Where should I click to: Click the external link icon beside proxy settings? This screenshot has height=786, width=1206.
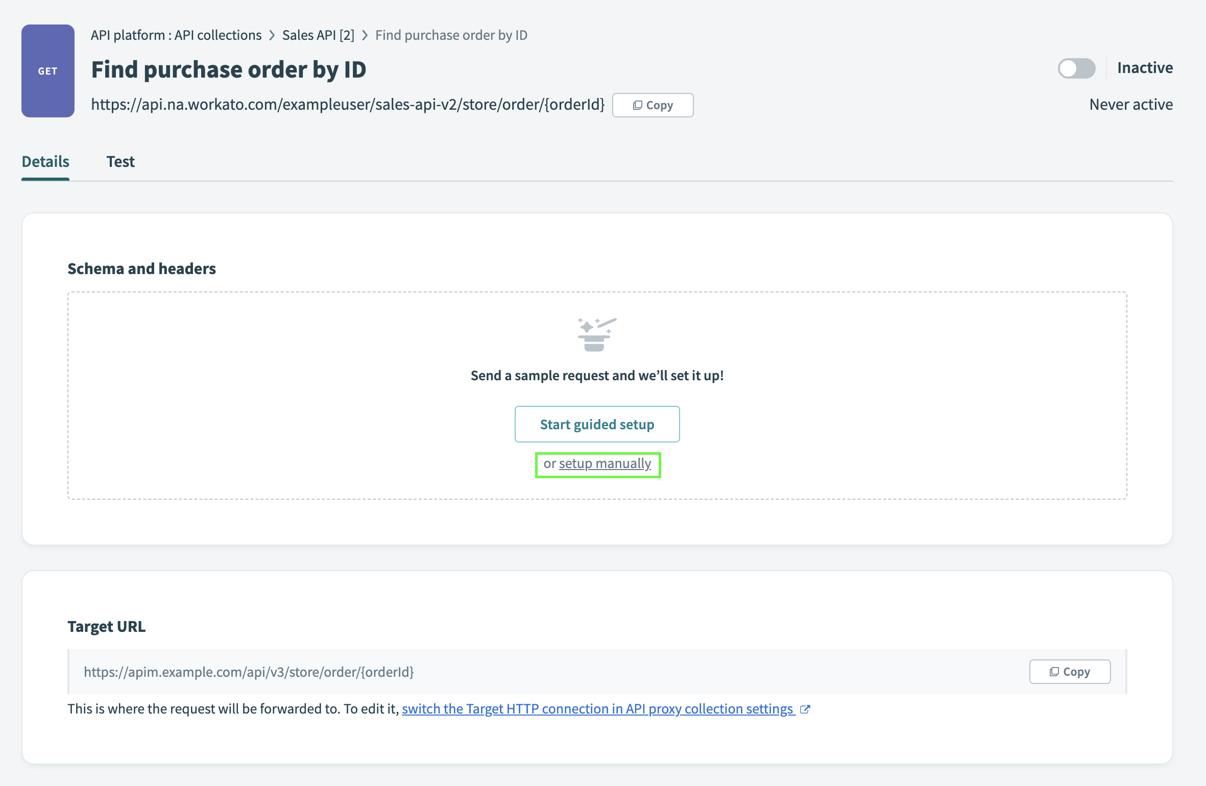[805, 709]
